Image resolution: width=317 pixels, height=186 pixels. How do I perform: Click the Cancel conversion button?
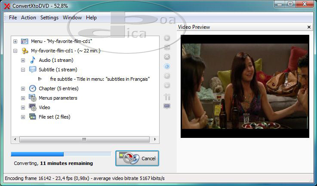coord(137,158)
